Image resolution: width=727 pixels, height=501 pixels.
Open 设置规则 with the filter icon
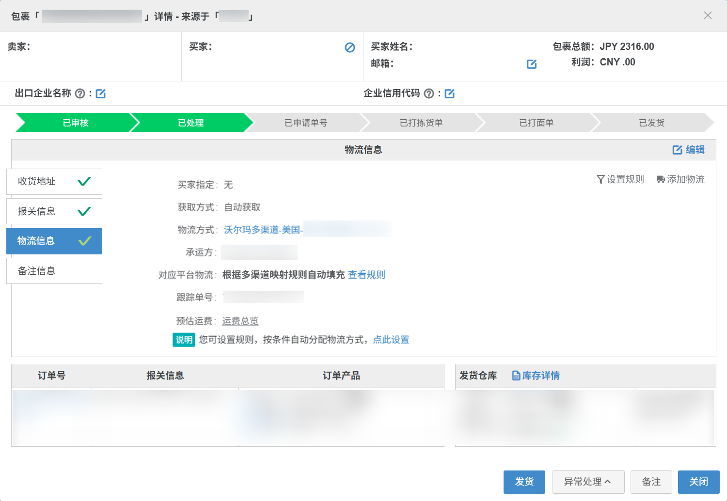pyautogui.click(x=620, y=179)
